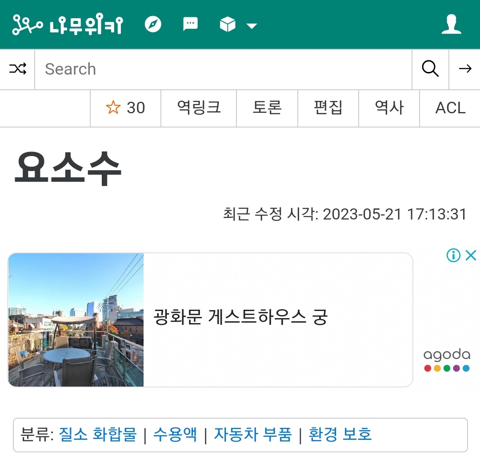Go to a random document via shuffle icon
This screenshot has height=463, width=480.
[x=17, y=69]
